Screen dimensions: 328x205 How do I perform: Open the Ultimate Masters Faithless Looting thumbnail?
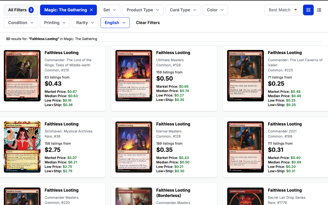point(134,76)
